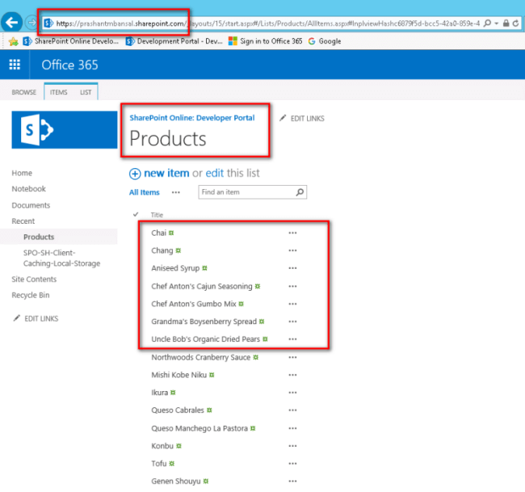Viewport: 525px width, 492px height.
Task: Open ellipsis menu for Konbu
Action: coord(292,446)
